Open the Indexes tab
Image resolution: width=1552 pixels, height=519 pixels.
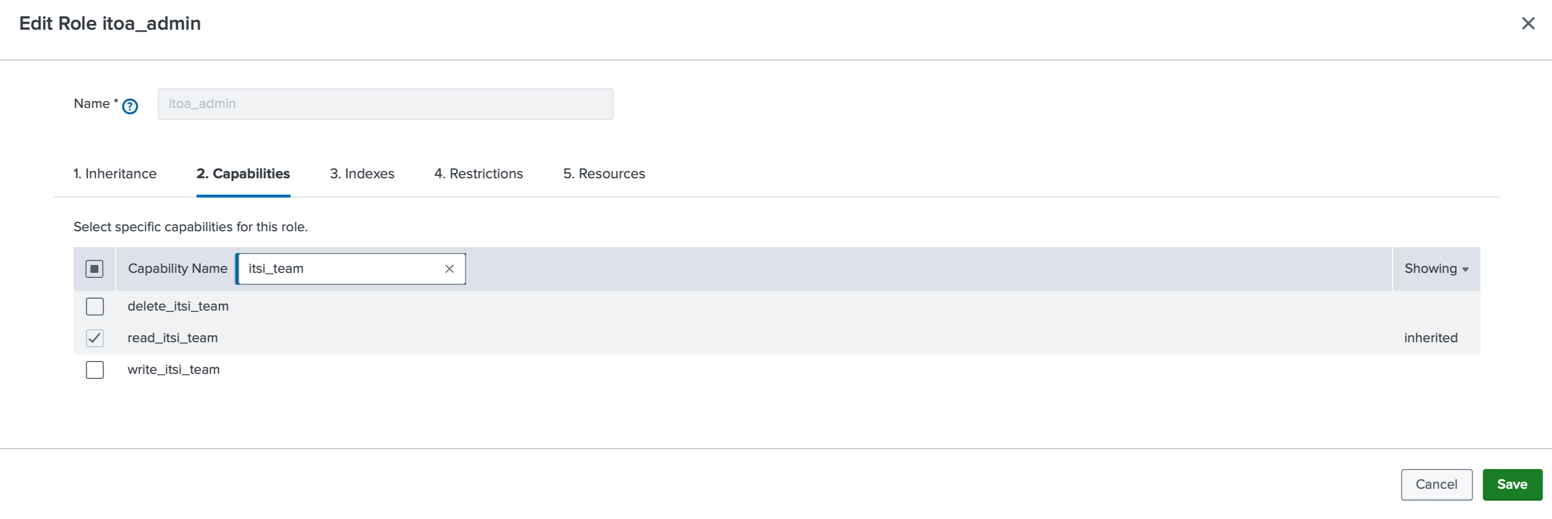pyautogui.click(x=362, y=173)
